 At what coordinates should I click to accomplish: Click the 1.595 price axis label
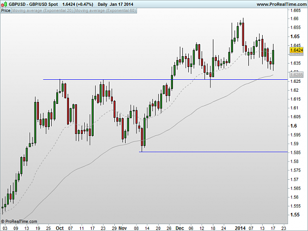(x=296, y=135)
